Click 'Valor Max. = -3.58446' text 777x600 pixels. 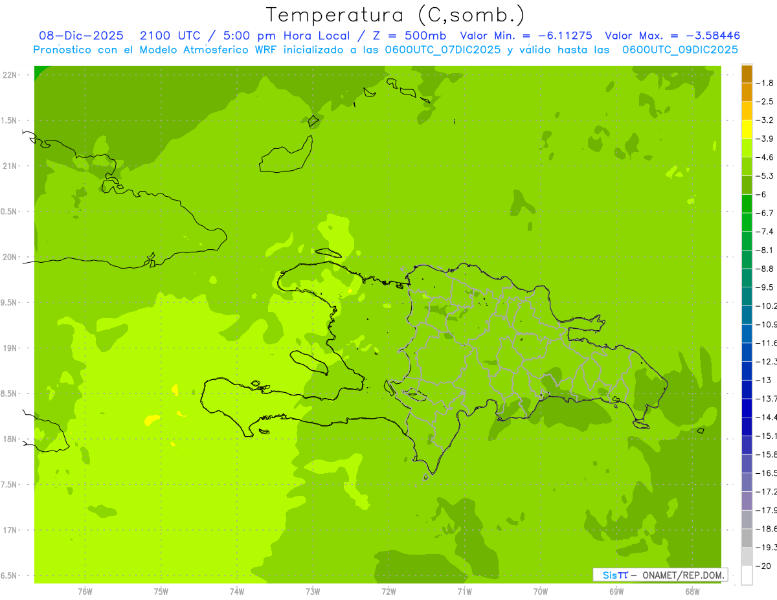coord(672,36)
